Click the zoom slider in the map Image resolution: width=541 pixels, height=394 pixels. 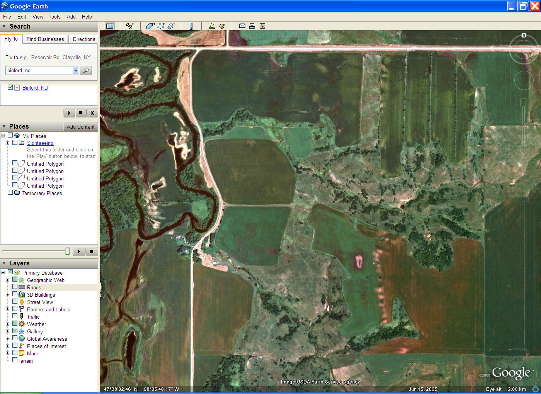coord(524,126)
